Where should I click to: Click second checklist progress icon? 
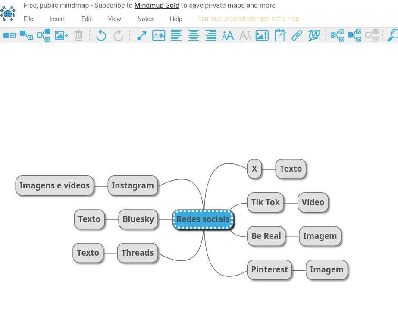354,35
